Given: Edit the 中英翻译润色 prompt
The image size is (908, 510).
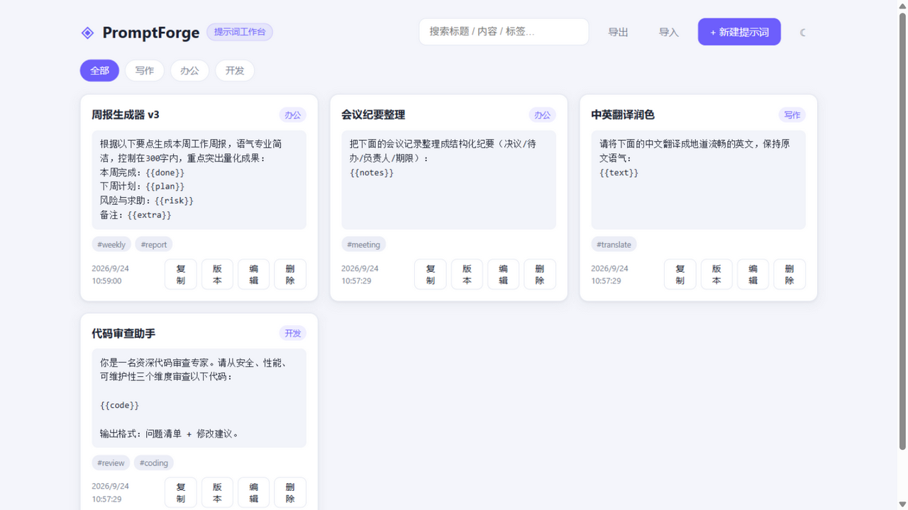Looking at the screenshot, I should [753, 274].
